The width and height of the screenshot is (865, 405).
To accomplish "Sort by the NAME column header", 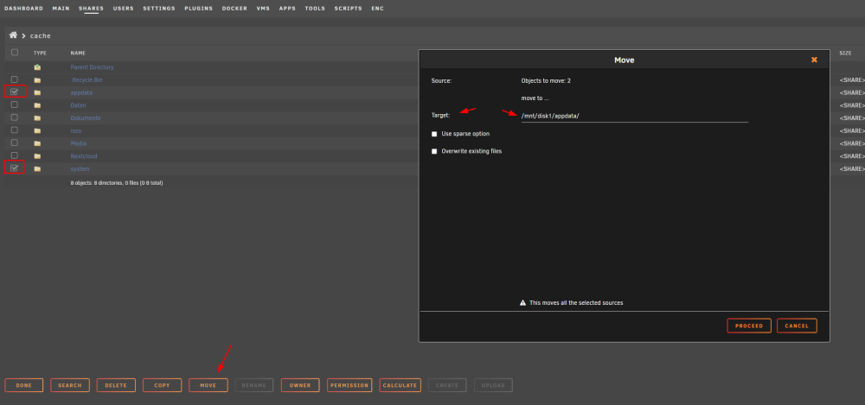I will click(78, 53).
